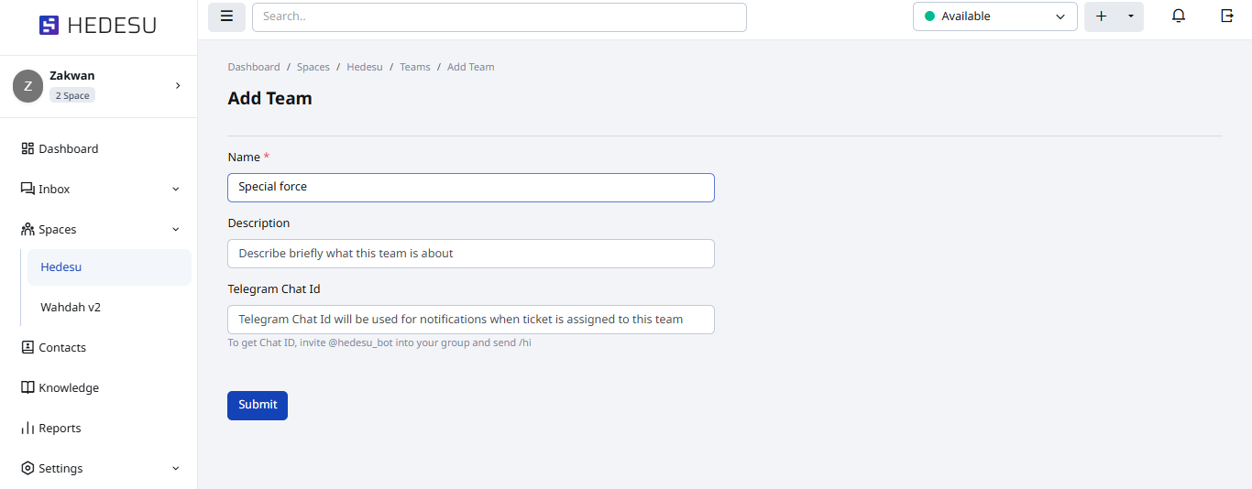Click the Knowledge book icon
This screenshot has width=1252, height=489.
pyautogui.click(x=27, y=387)
